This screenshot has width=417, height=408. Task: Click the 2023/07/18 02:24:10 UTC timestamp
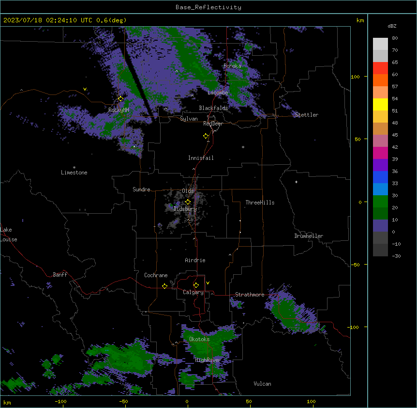pos(48,20)
